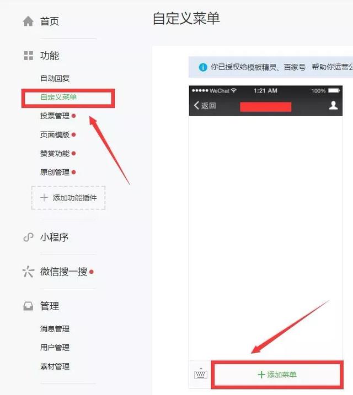Open 页面模版 menu item
Screen dimensions: 353x395
click(x=55, y=134)
